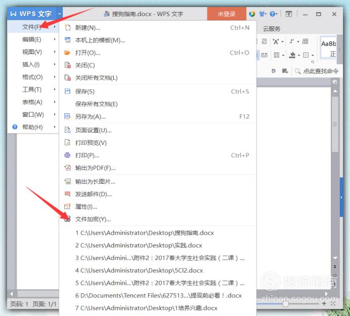Click the 未登录 login button
This screenshot has width=350, height=316.
(227, 14)
